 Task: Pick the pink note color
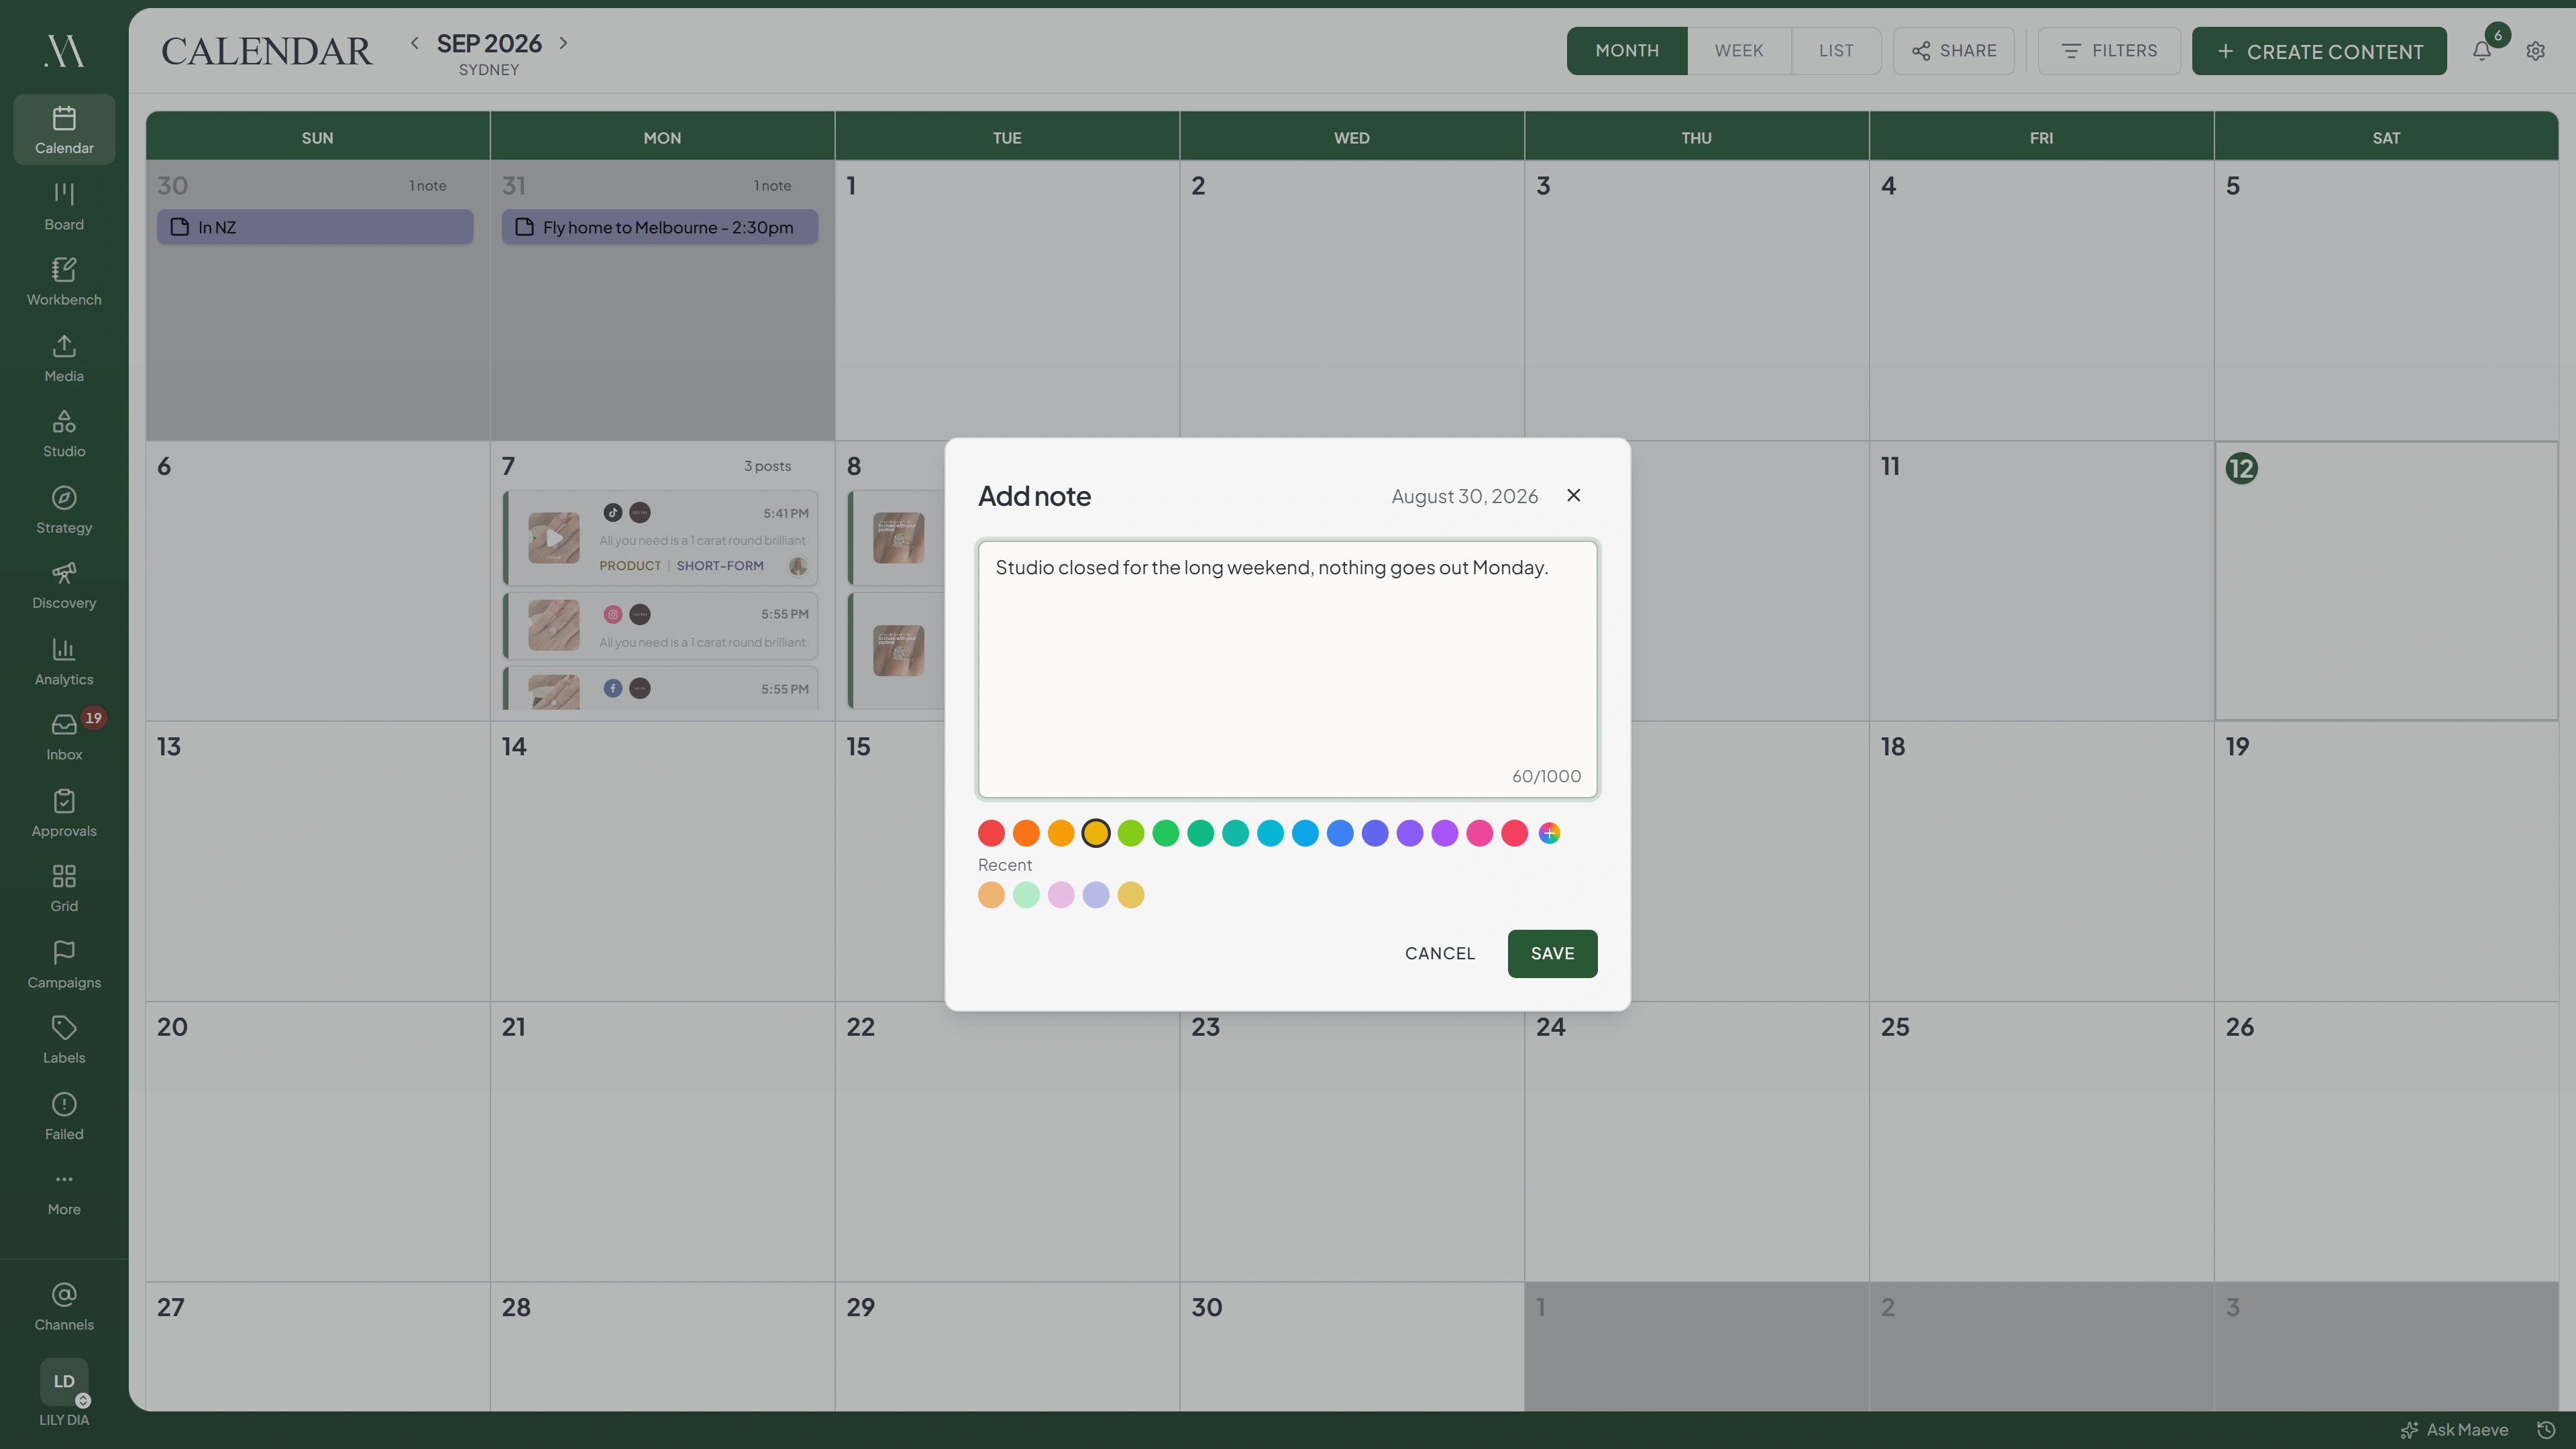tap(1480, 833)
